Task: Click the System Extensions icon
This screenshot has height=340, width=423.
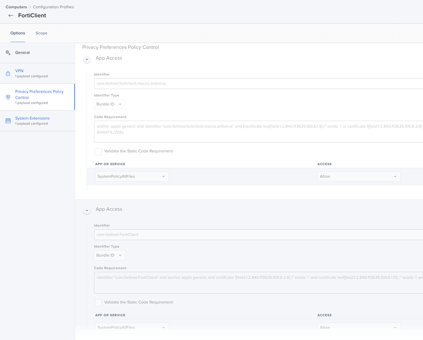Action: click(x=8, y=121)
